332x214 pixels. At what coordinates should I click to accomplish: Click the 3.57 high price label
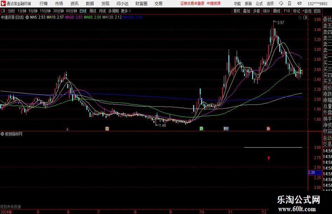(281, 22)
